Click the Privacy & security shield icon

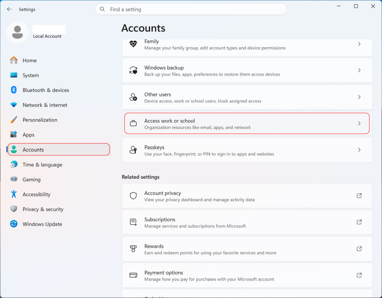[x=14, y=209]
